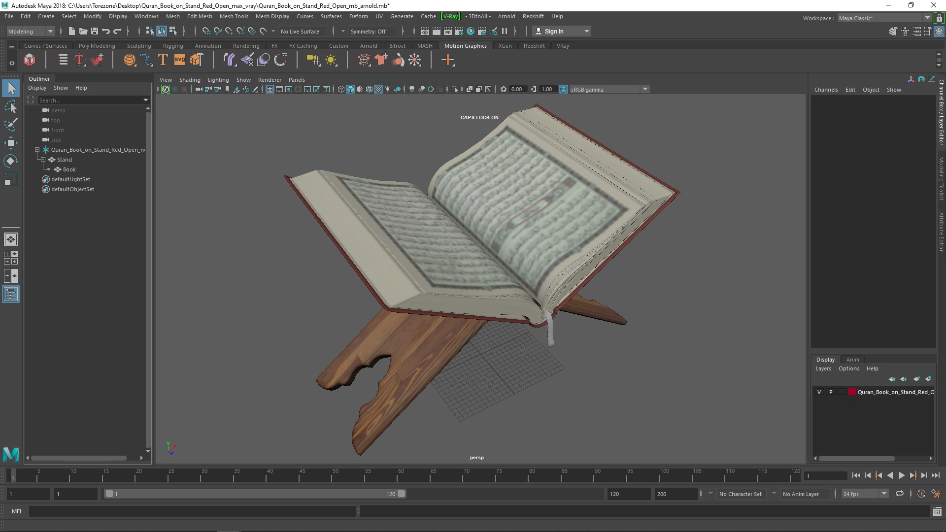
Task: Choose the Lasso select tool
Action: tap(10, 106)
